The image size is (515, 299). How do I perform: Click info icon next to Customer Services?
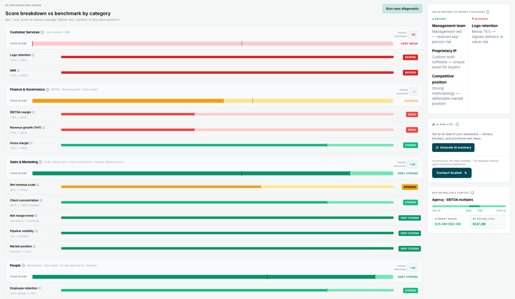pos(42,32)
